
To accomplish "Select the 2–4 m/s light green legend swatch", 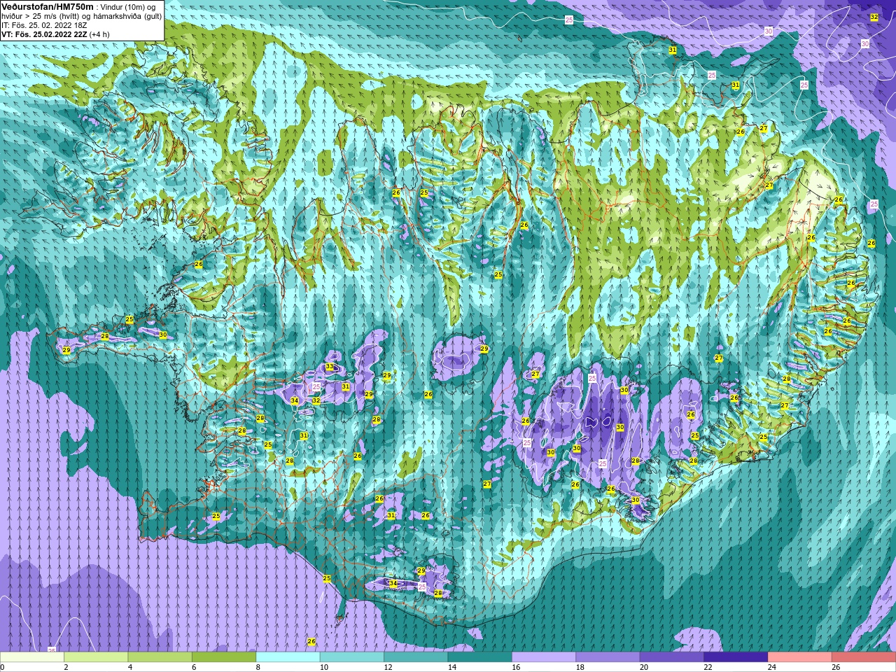I will click(96, 657).
